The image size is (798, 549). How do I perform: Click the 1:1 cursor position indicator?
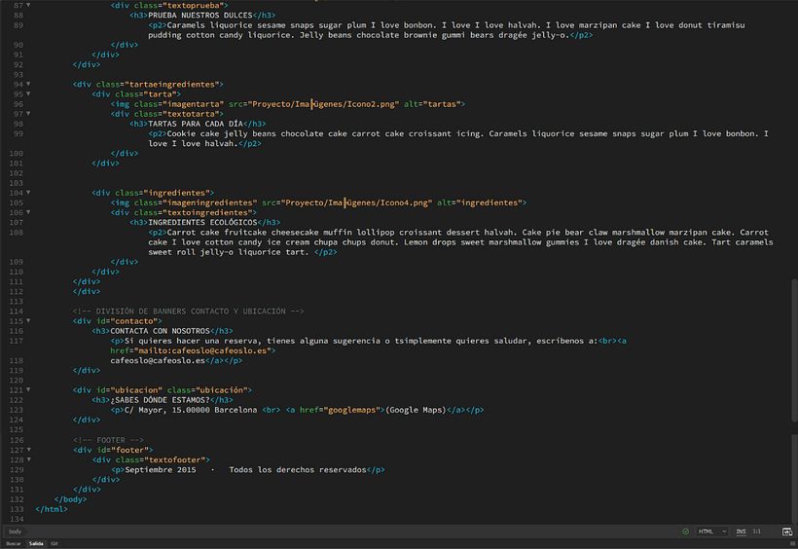point(757,531)
